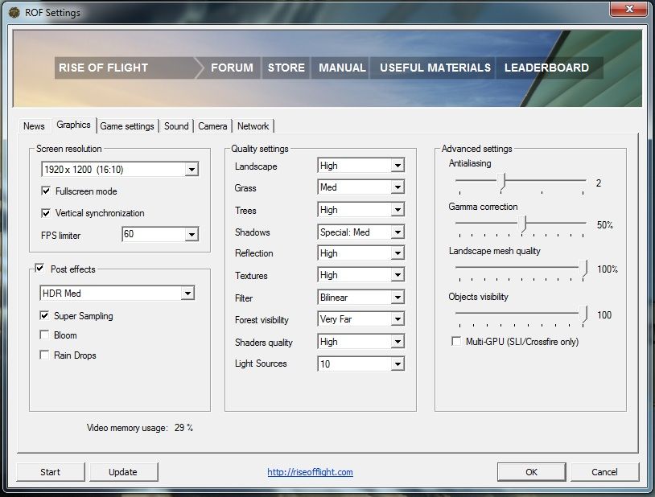Open the FORUM banner link
655x497 pixels.
click(x=232, y=68)
